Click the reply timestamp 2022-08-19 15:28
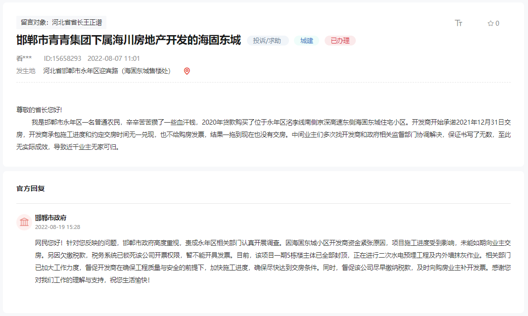The width and height of the screenshot is (528, 316). point(57,227)
